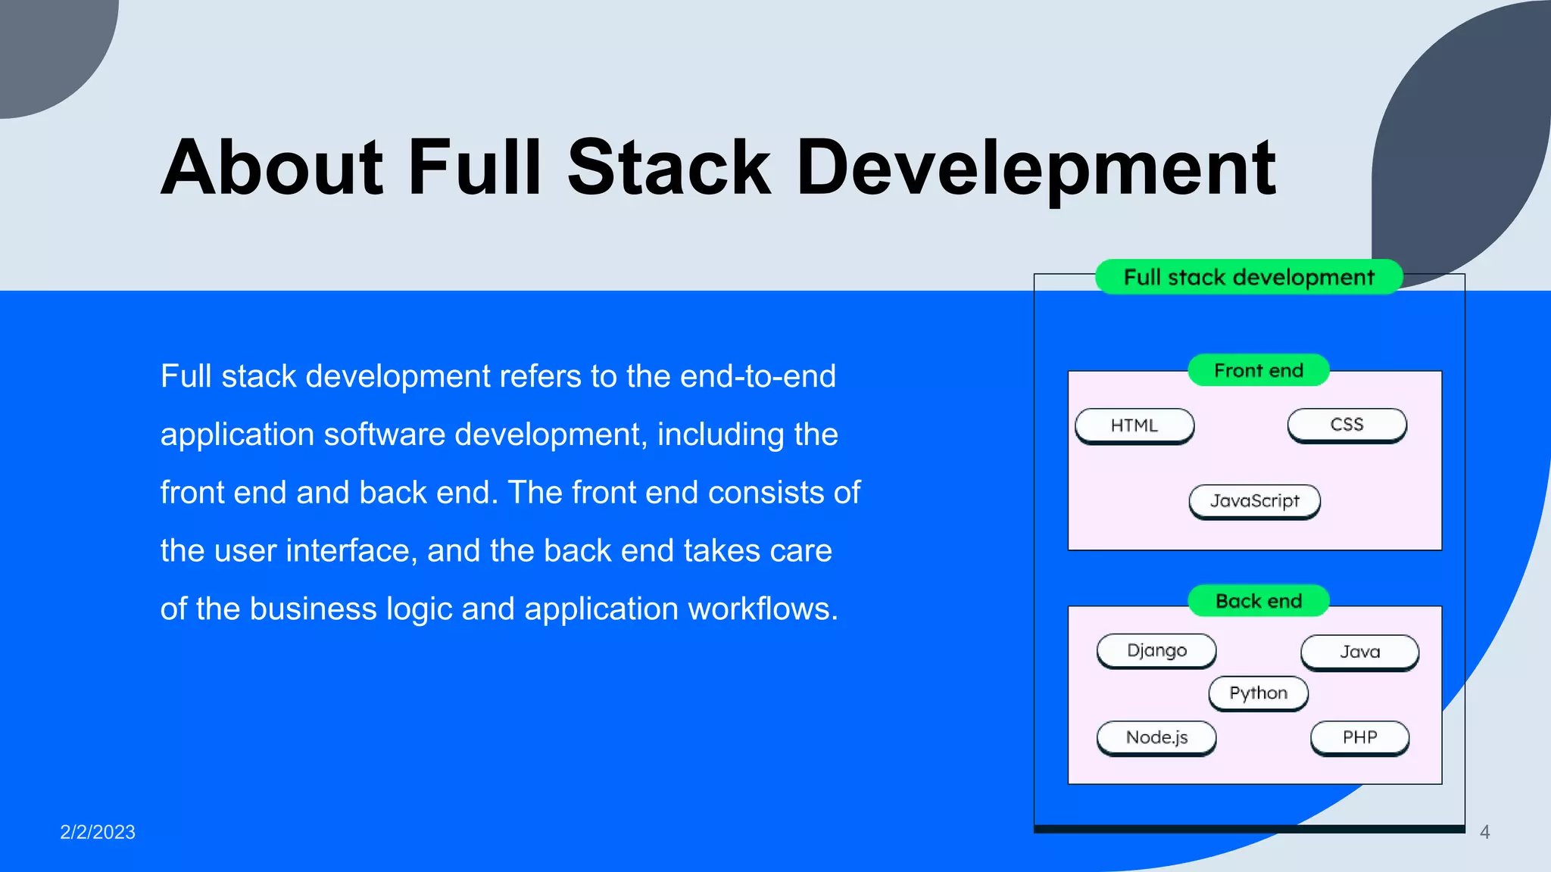Click the Python pill

(1258, 693)
